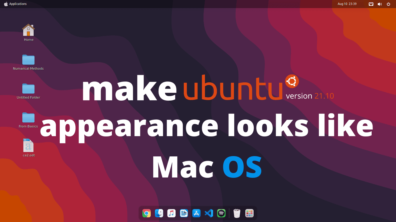Screen dimensions: 396x222
Task: Select the Numarical Methods folder
Action: pos(28,60)
